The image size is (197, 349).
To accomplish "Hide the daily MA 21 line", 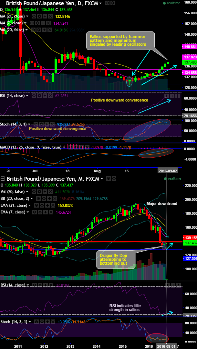I will [x=34, y=16].
